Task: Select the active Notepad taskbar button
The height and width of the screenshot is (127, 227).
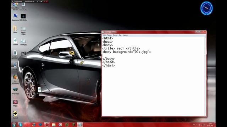Action: click(80, 125)
